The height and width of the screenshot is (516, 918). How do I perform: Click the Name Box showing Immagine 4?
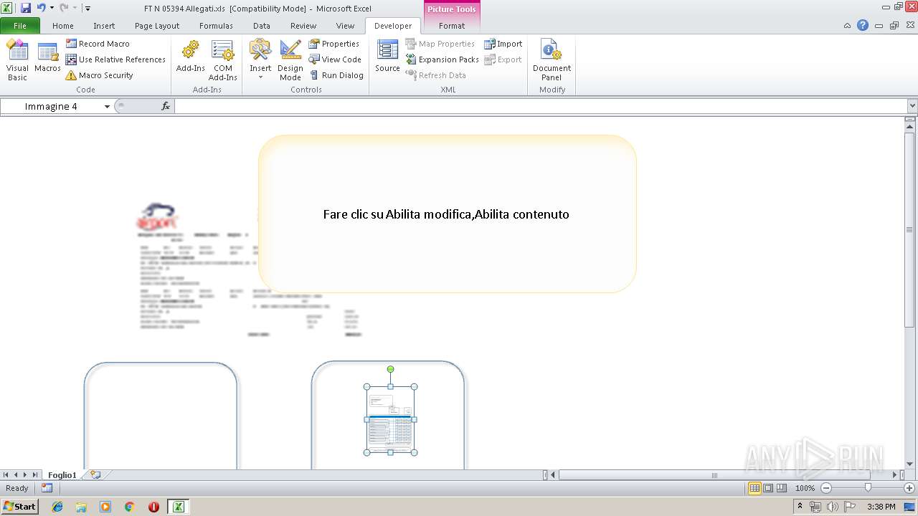click(52, 106)
